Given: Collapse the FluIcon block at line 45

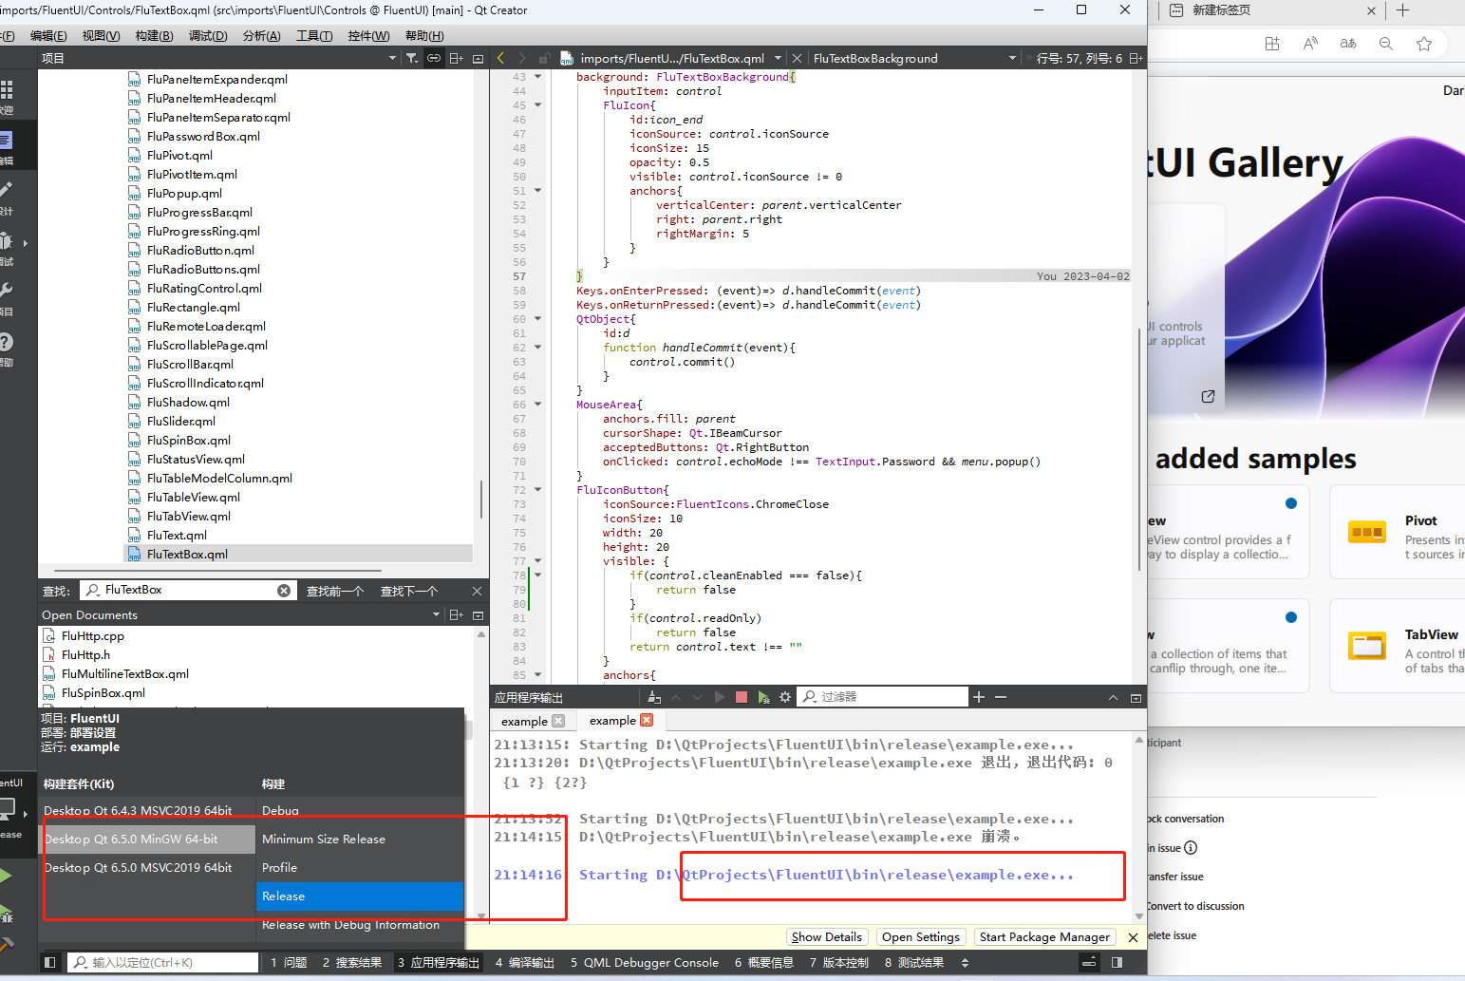Looking at the screenshot, I should click(x=538, y=105).
